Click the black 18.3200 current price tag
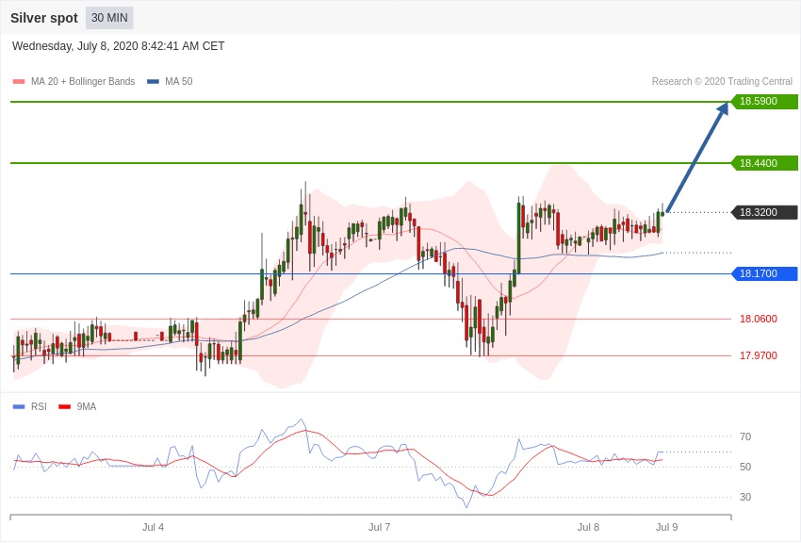This screenshot has height=543, width=801. pos(764,213)
